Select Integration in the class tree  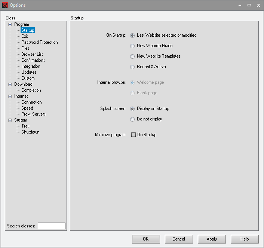point(31,66)
